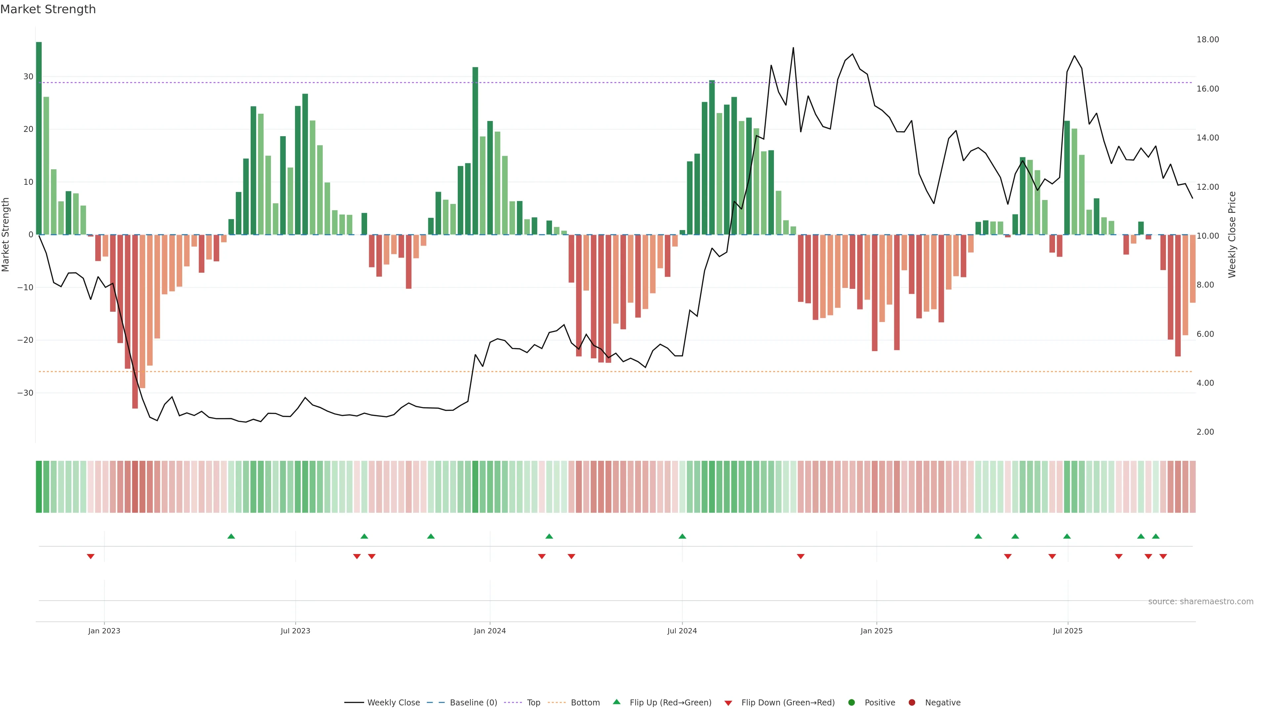Click the source: sharemaestro.com text

pyautogui.click(x=1201, y=602)
